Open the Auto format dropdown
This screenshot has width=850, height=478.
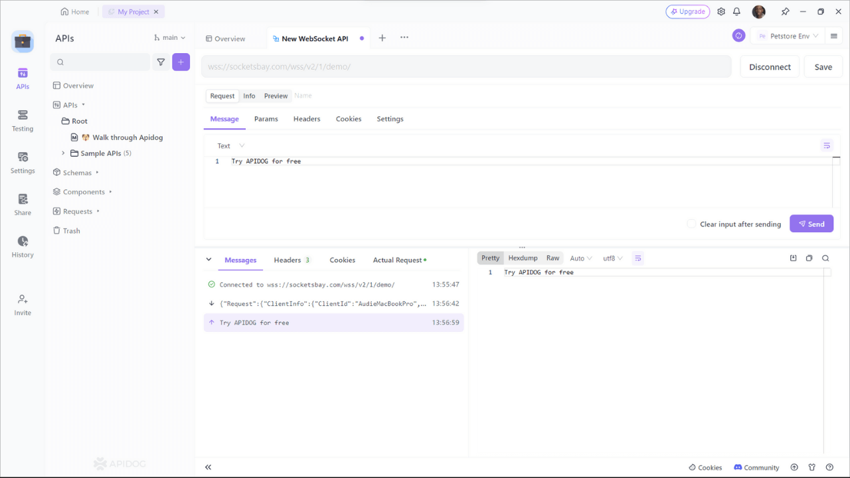(x=581, y=258)
